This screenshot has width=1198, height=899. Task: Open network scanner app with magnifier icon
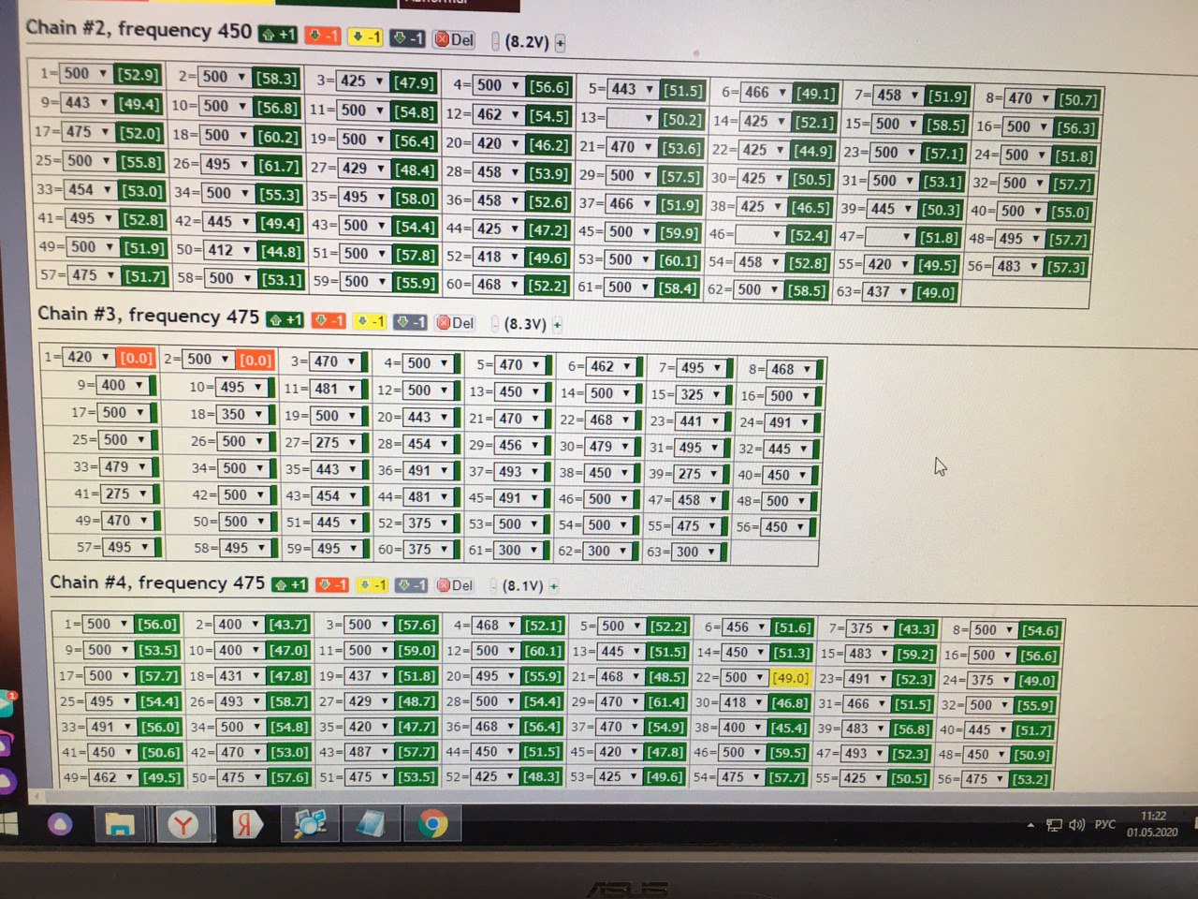[x=310, y=825]
